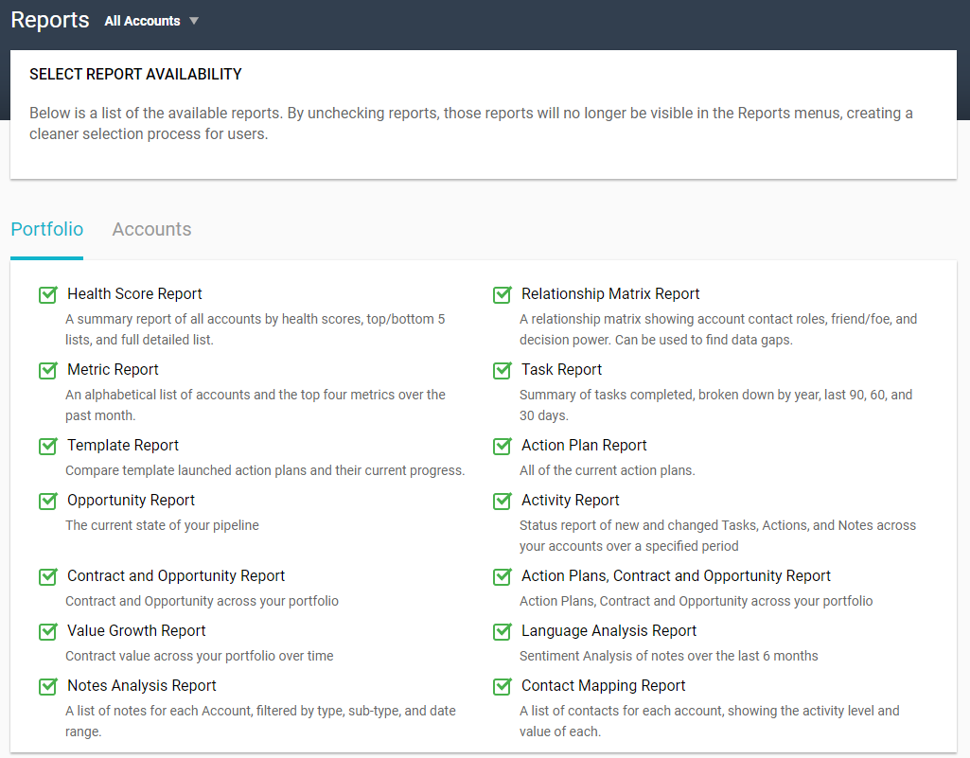
Task: Uncheck the Template Report checkbox
Action: [47, 446]
